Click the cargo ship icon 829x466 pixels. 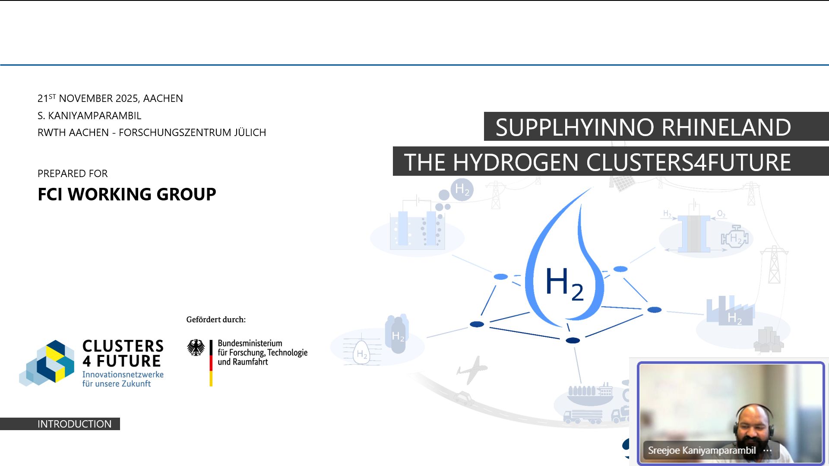(x=590, y=394)
